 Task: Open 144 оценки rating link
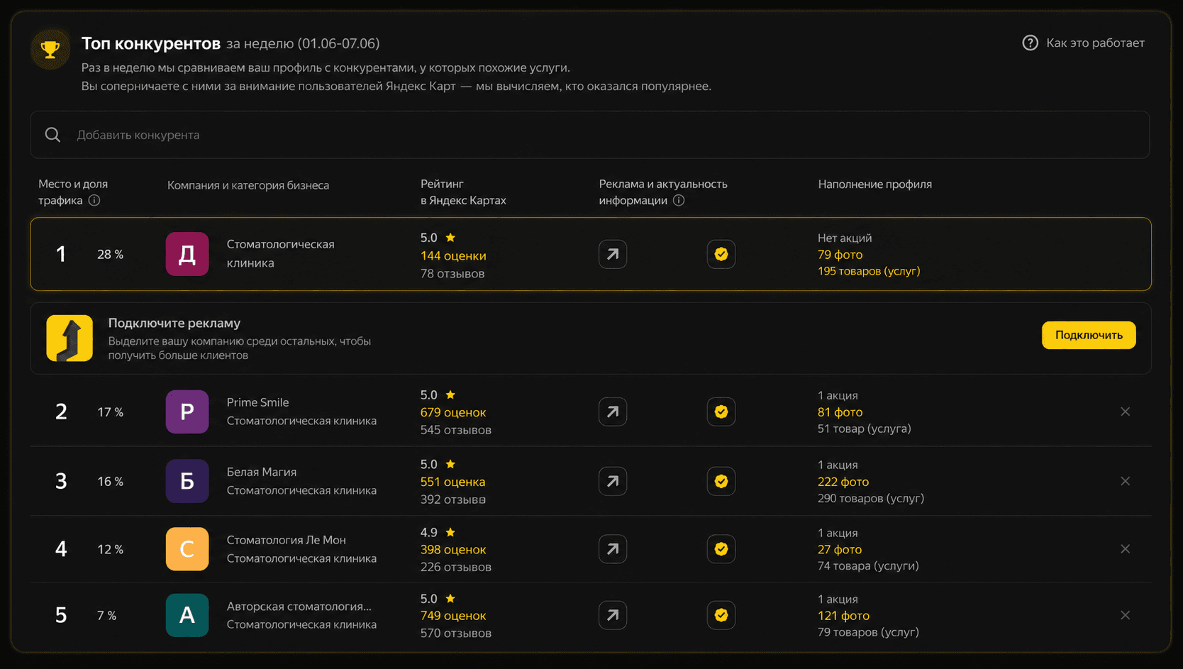453,255
